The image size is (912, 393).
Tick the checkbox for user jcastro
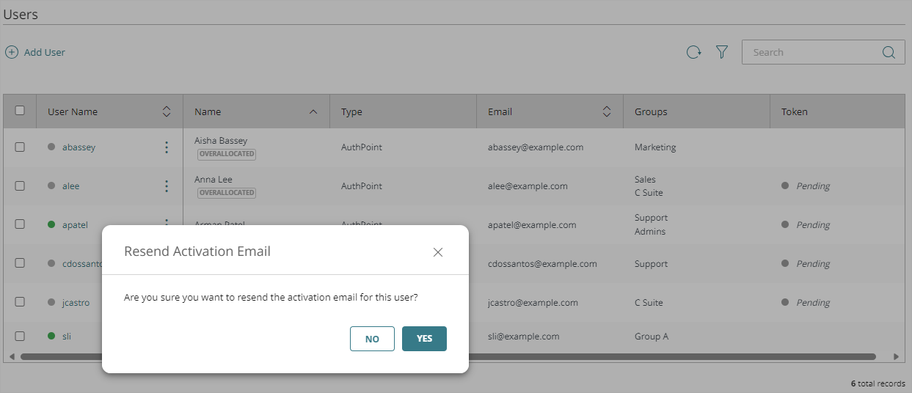20,302
